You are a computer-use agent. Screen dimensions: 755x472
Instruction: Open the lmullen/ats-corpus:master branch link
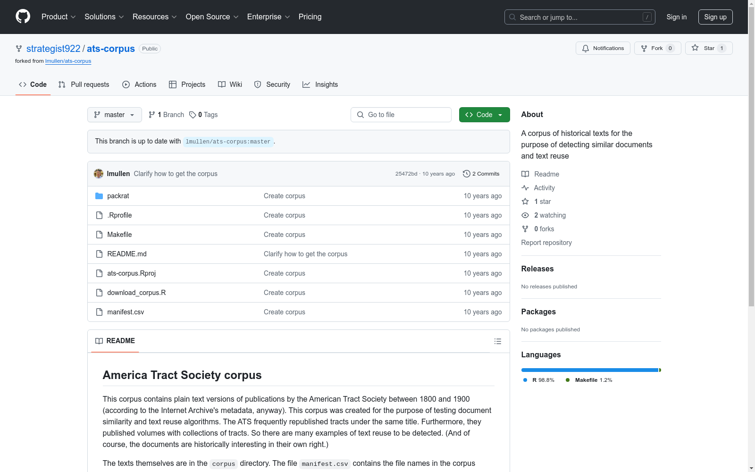coord(228,142)
